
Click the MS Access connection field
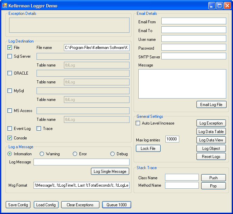tap(83, 111)
